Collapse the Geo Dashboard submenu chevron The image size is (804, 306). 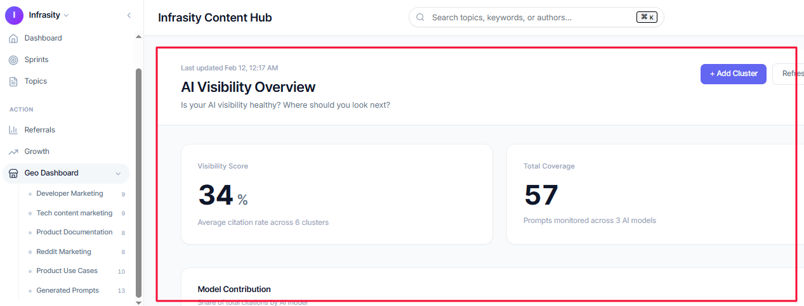tap(118, 174)
